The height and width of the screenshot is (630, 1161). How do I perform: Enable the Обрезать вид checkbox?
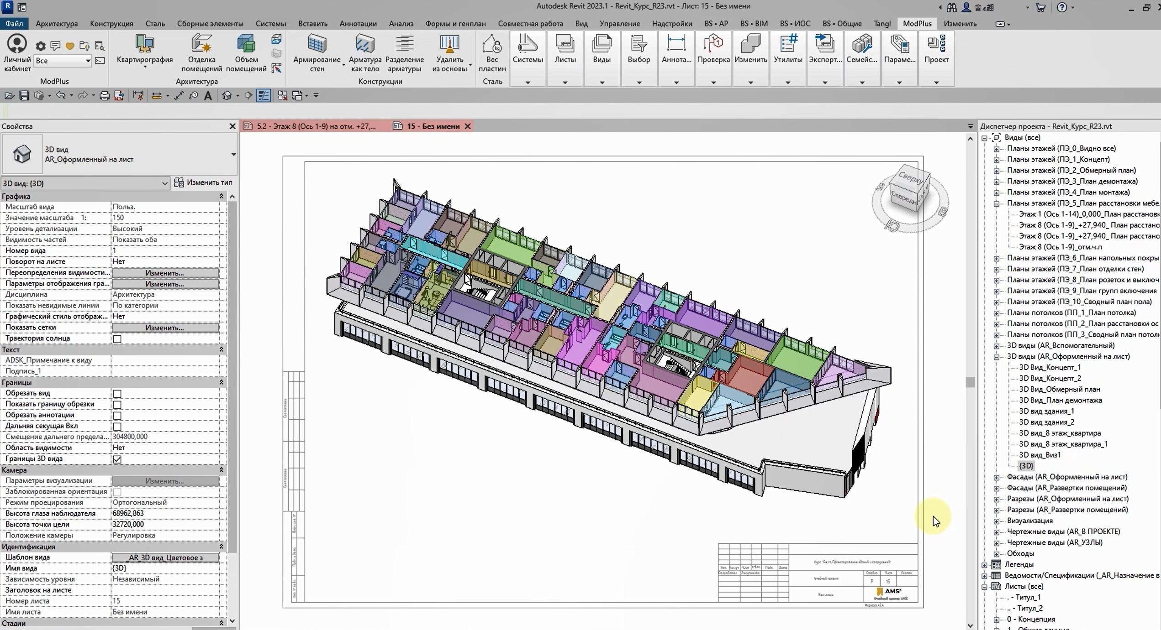pyautogui.click(x=117, y=394)
